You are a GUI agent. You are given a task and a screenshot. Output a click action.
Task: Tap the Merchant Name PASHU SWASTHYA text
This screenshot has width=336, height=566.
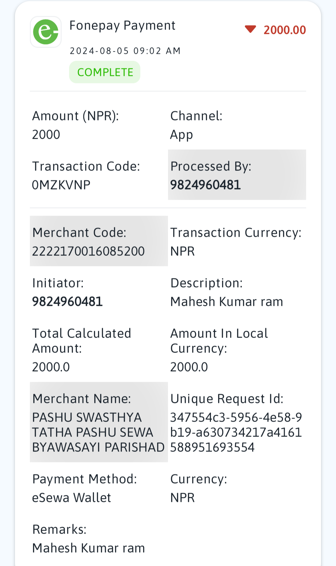[x=98, y=432]
